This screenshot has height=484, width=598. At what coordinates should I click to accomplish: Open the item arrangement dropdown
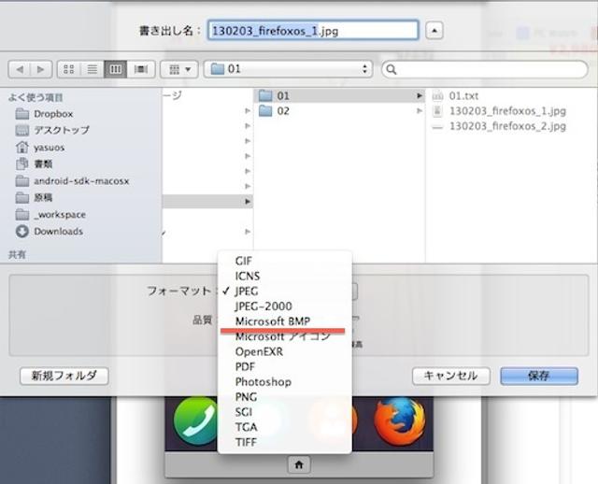click(x=178, y=69)
